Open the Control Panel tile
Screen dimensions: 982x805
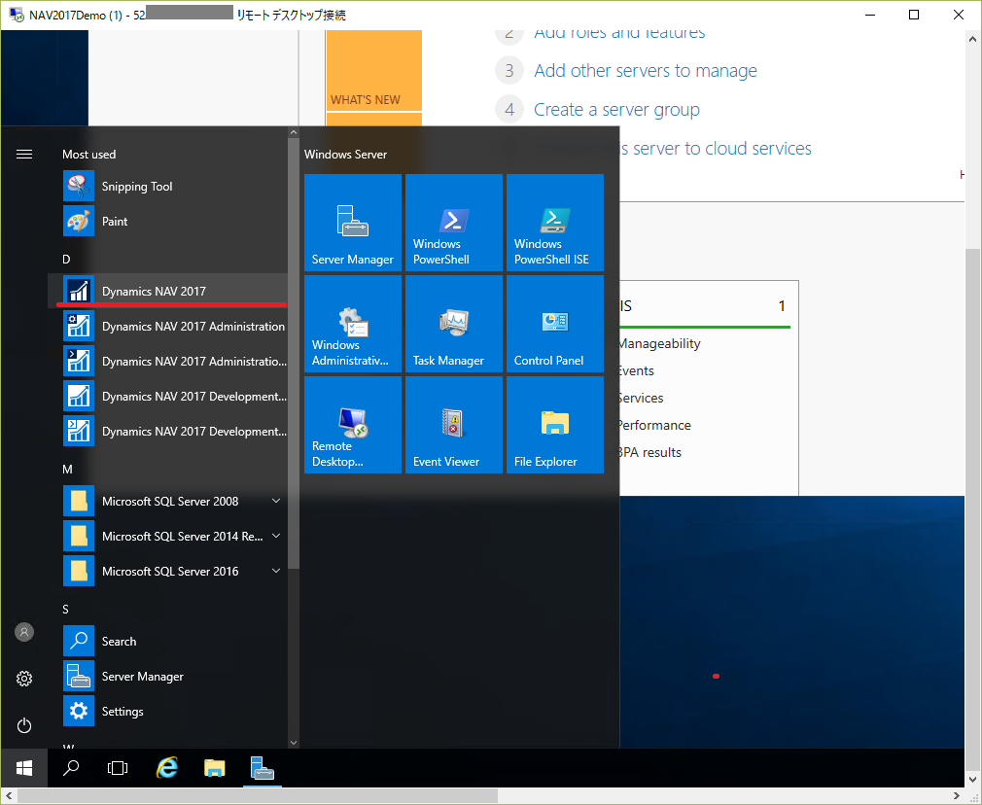[x=555, y=324]
